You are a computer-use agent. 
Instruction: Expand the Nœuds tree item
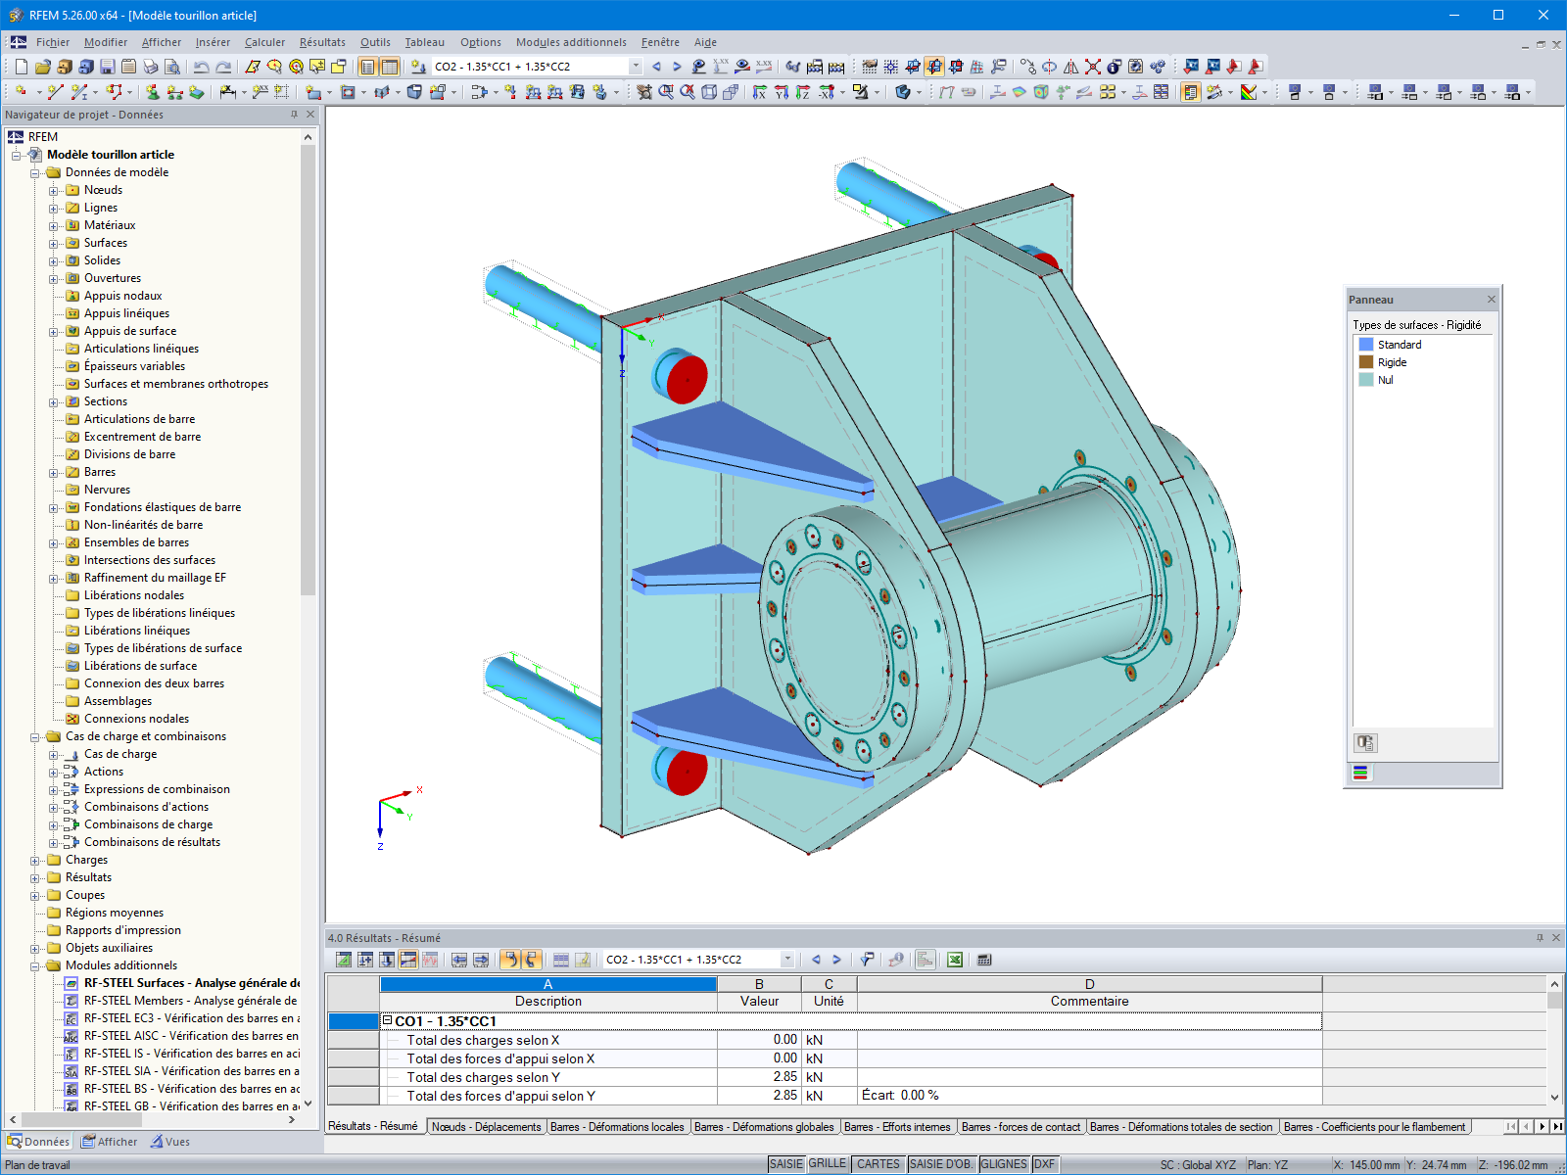56,190
